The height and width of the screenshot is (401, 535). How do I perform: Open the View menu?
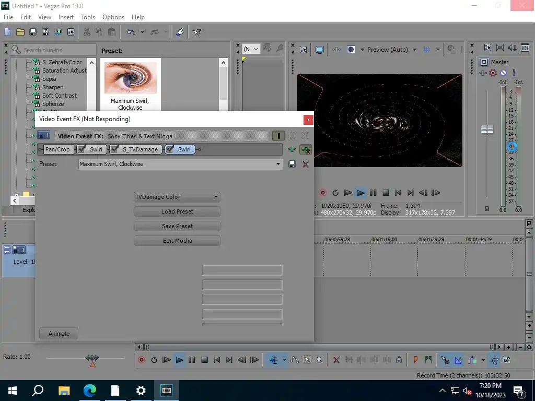(44, 17)
